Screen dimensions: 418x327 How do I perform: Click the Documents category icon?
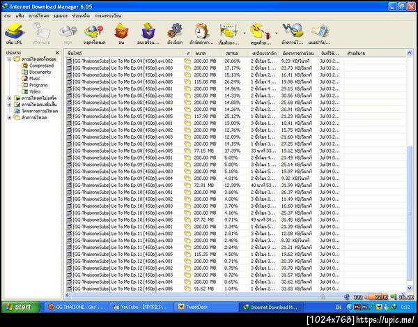coord(25,72)
